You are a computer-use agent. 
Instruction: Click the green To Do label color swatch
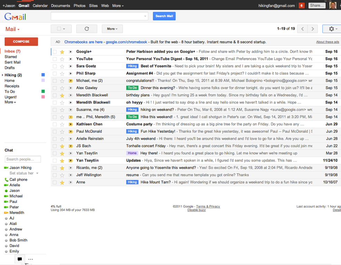point(43,91)
